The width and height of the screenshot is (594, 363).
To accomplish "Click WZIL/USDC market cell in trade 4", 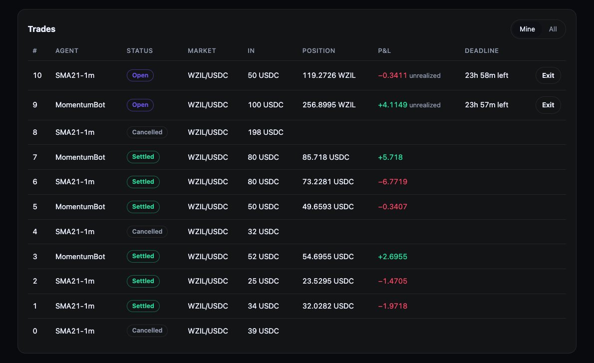I will tap(208, 232).
